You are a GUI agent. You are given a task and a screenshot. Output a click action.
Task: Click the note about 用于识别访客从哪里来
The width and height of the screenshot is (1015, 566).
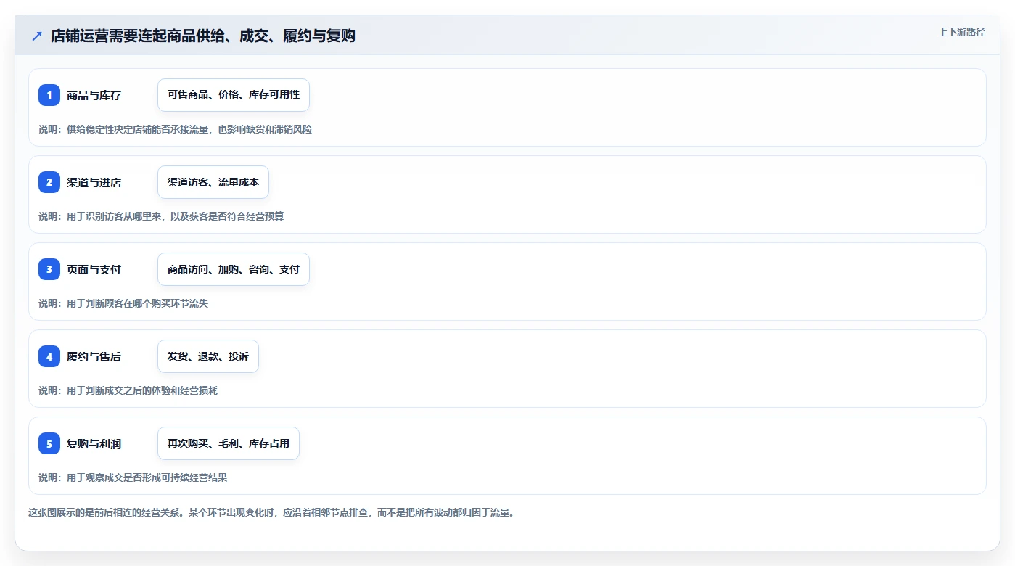tap(161, 216)
